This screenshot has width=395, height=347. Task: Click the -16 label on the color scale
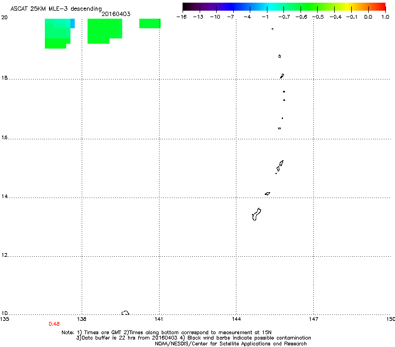click(x=181, y=17)
